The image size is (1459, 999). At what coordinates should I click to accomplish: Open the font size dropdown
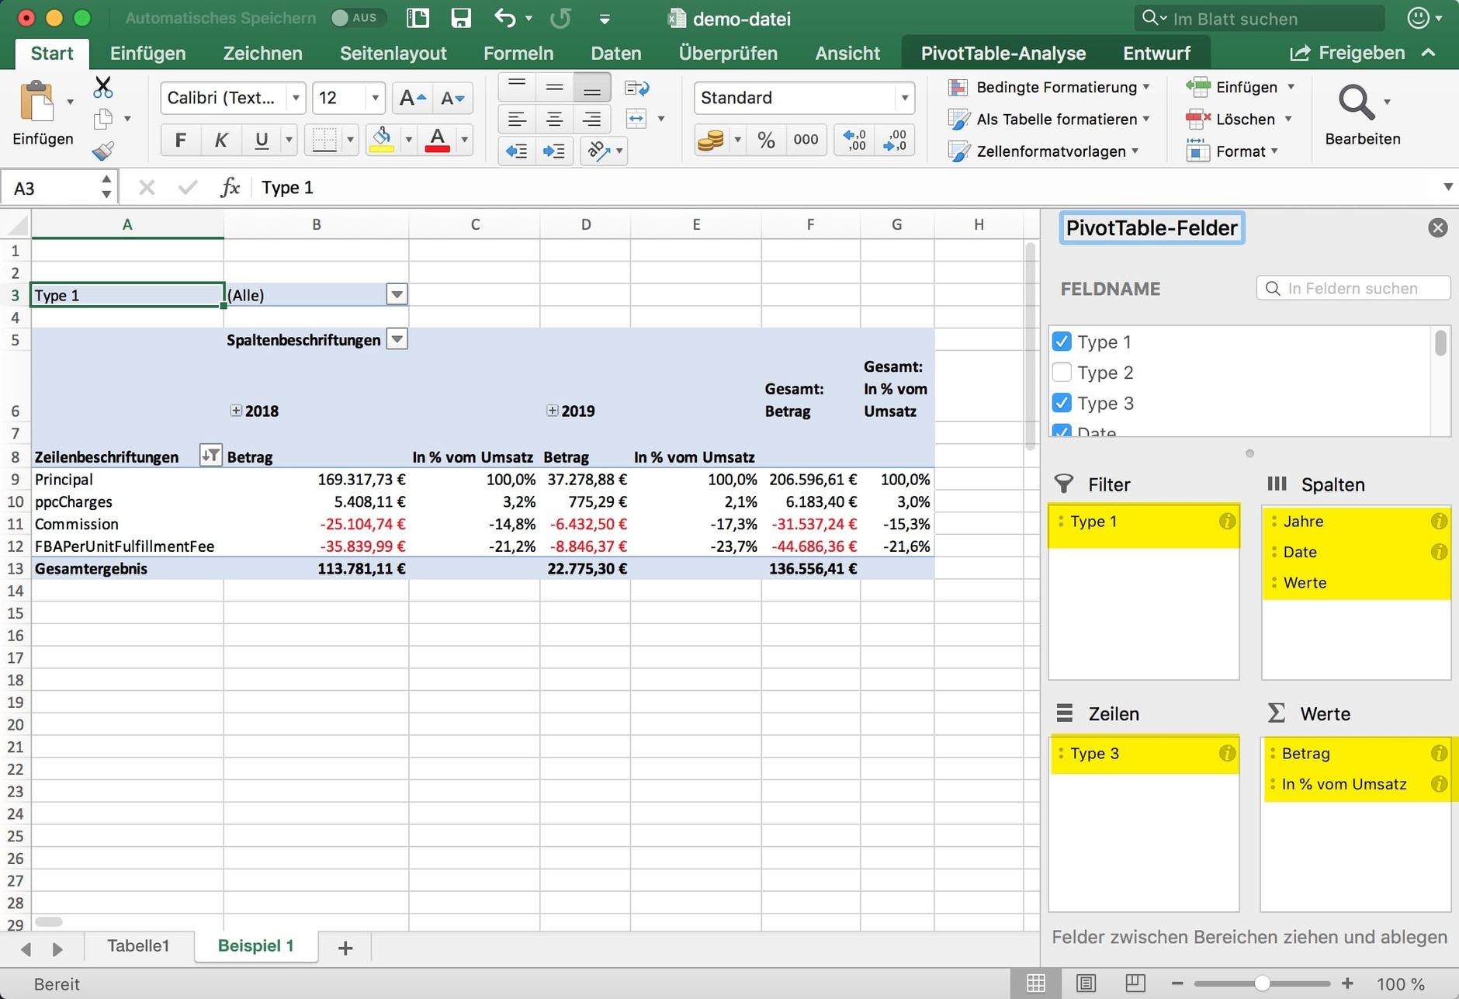click(x=375, y=98)
